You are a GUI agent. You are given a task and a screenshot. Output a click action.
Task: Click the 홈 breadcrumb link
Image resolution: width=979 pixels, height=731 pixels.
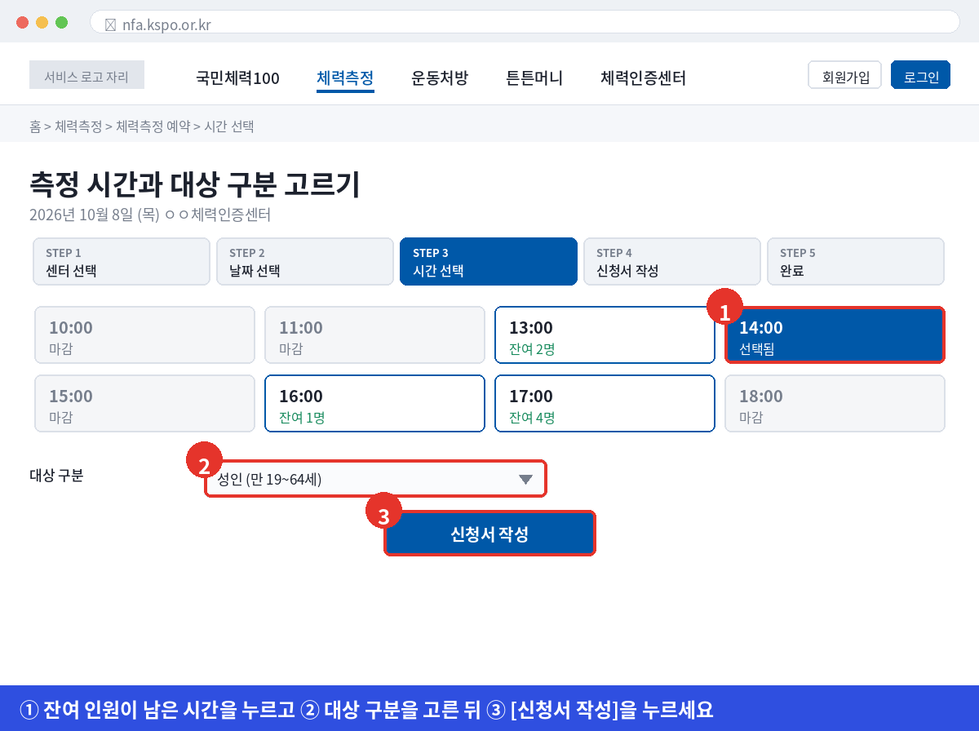(35, 126)
